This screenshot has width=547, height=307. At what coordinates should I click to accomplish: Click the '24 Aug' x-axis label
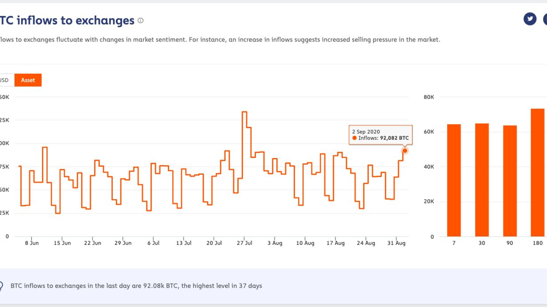366,243
